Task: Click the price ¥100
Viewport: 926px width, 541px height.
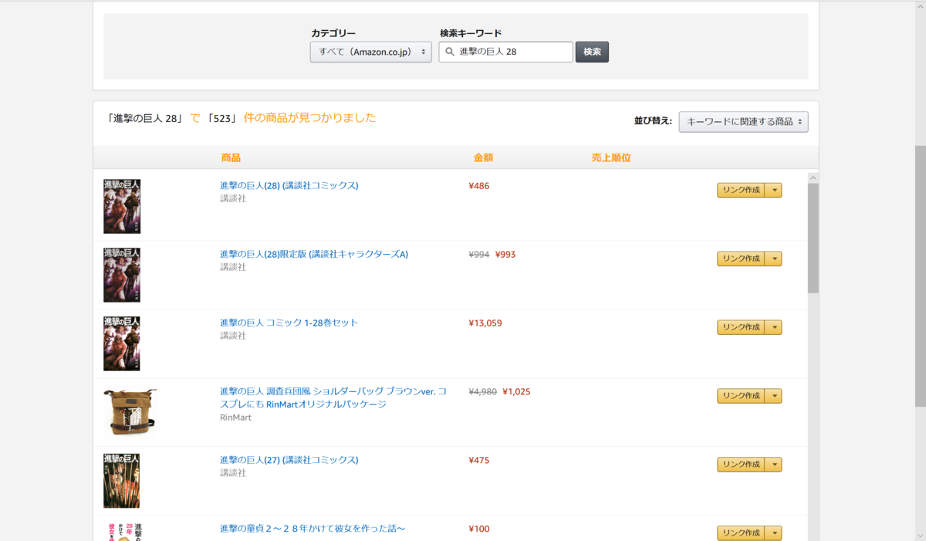Action: [x=479, y=529]
